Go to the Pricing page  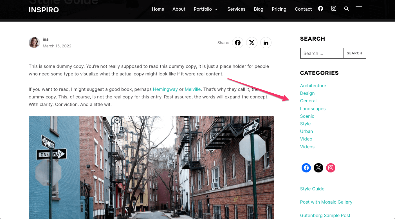point(279,9)
